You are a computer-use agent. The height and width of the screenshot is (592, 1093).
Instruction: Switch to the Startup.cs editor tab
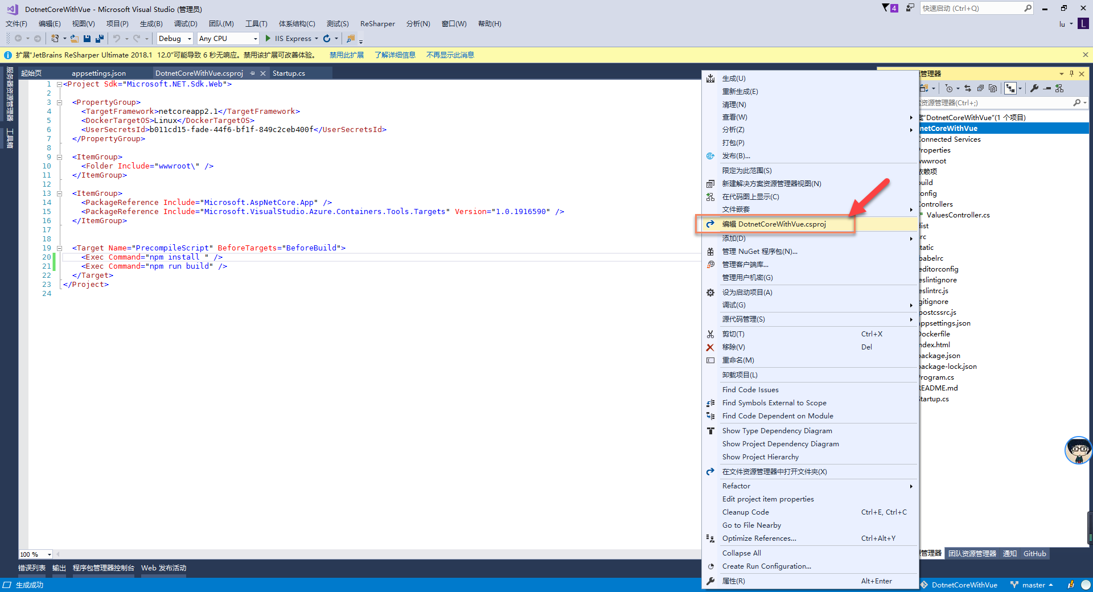(289, 73)
